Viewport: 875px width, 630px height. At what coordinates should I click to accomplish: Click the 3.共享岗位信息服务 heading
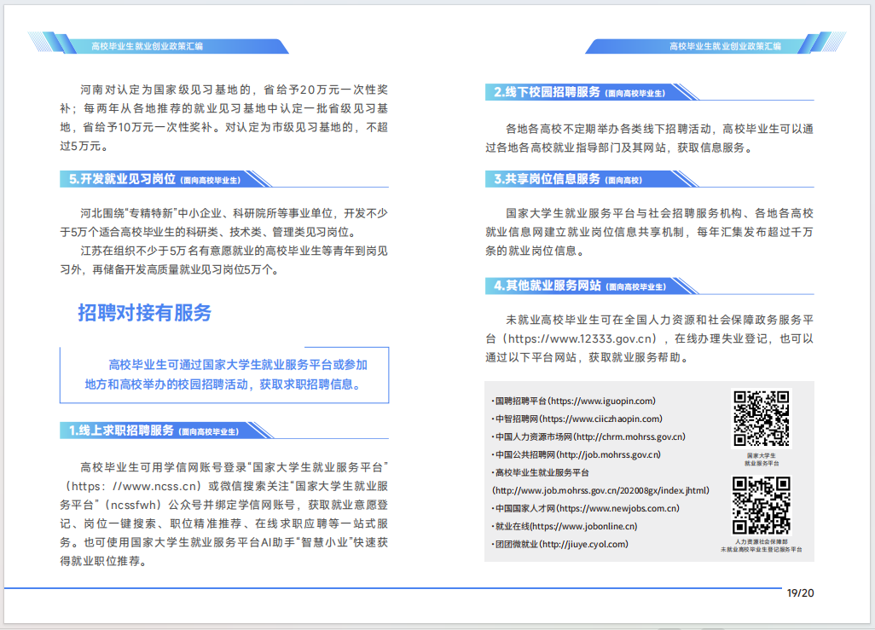(x=548, y=179)
